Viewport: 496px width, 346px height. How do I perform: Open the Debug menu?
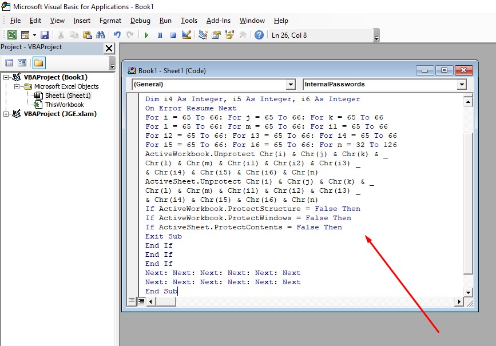(140, 21)
